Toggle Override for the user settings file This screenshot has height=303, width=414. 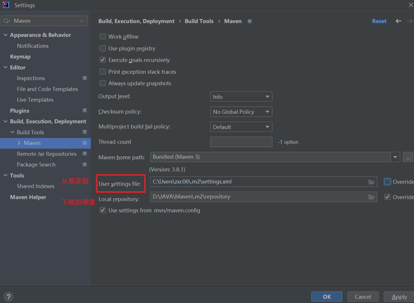387,182
